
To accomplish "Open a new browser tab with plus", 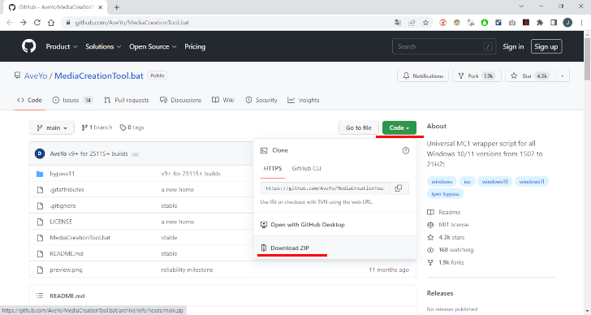I will coord(117,7).
